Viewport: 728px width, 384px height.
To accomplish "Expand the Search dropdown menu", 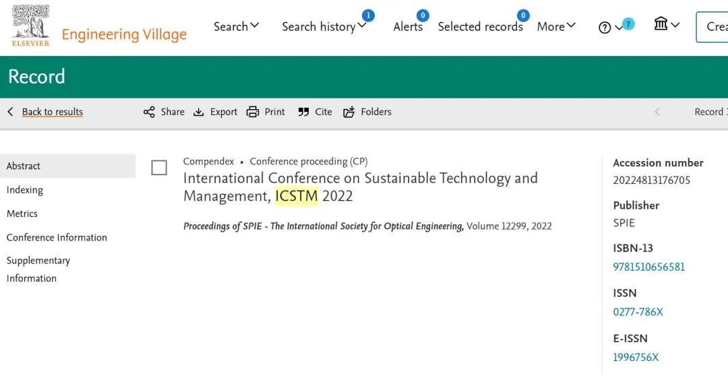I will click(x=236, y=26).
